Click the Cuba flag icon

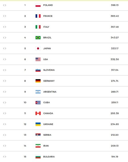(38, 103)
